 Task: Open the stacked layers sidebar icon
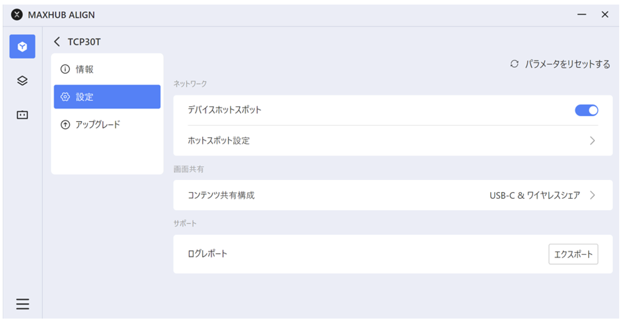tap(22, 81)
